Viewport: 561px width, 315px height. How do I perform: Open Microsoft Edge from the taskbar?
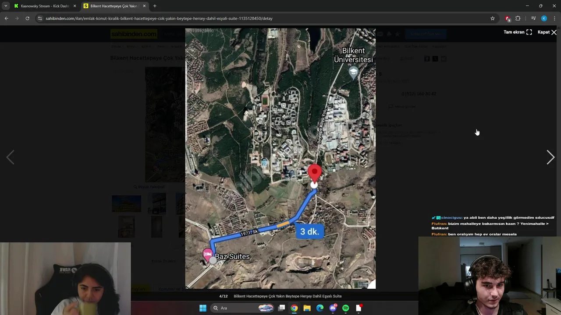[x=320, y=308]
